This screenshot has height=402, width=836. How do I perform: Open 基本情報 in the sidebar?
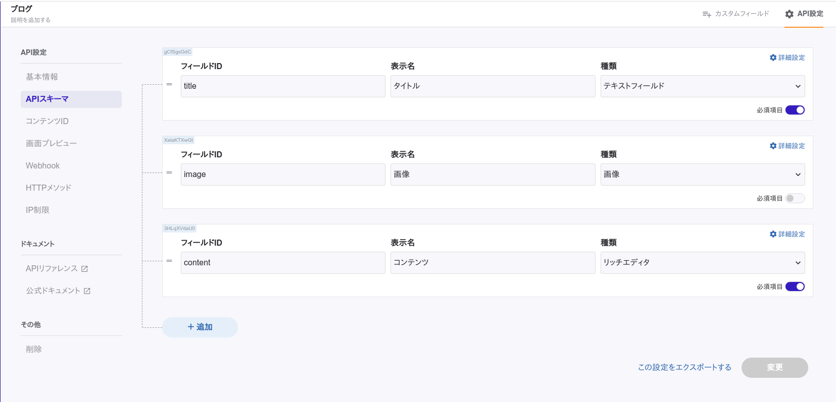pyautogui.click(x=71, y=77)
